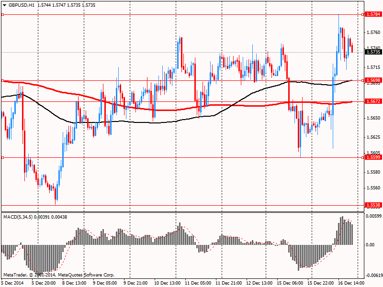Select left anchor square of 1.5698 line
383x287 pixels.
tap(2, 80)
